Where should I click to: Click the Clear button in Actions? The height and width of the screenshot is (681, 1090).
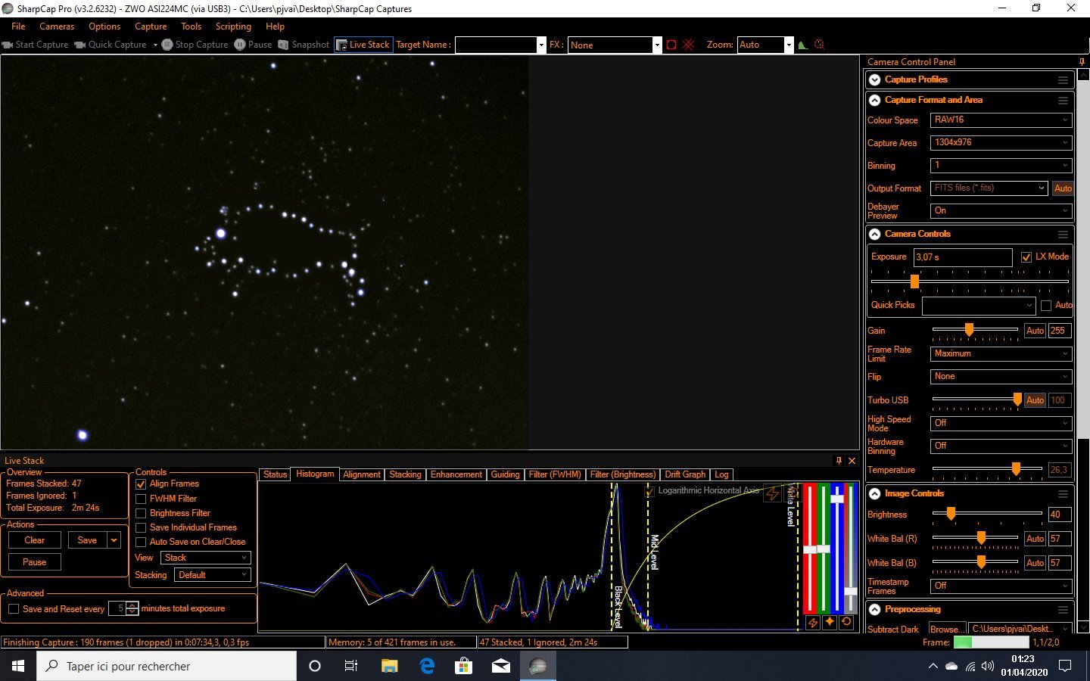pyautogui.click(x=35, y=540)
